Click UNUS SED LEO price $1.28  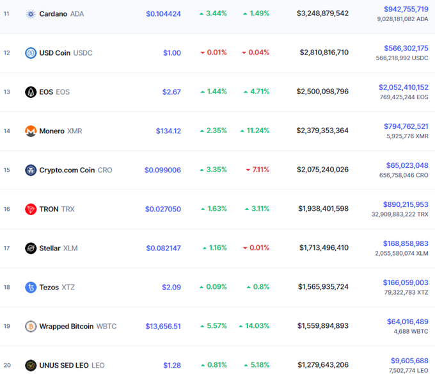(172, 366)
